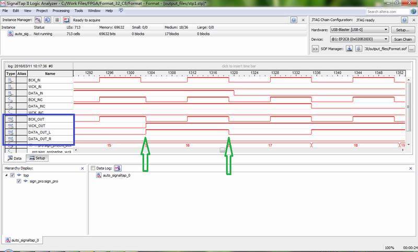Click the time bar insertion strip above waveform

tap(239, 66)
